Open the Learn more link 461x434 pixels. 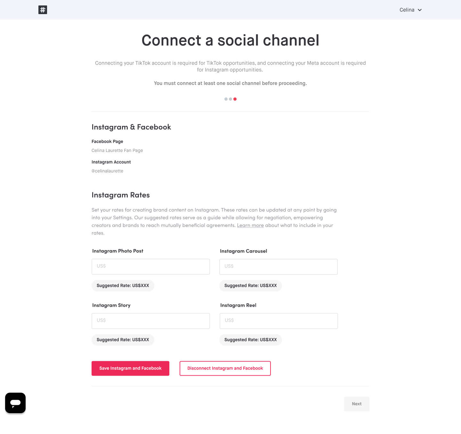pos(250,225)
